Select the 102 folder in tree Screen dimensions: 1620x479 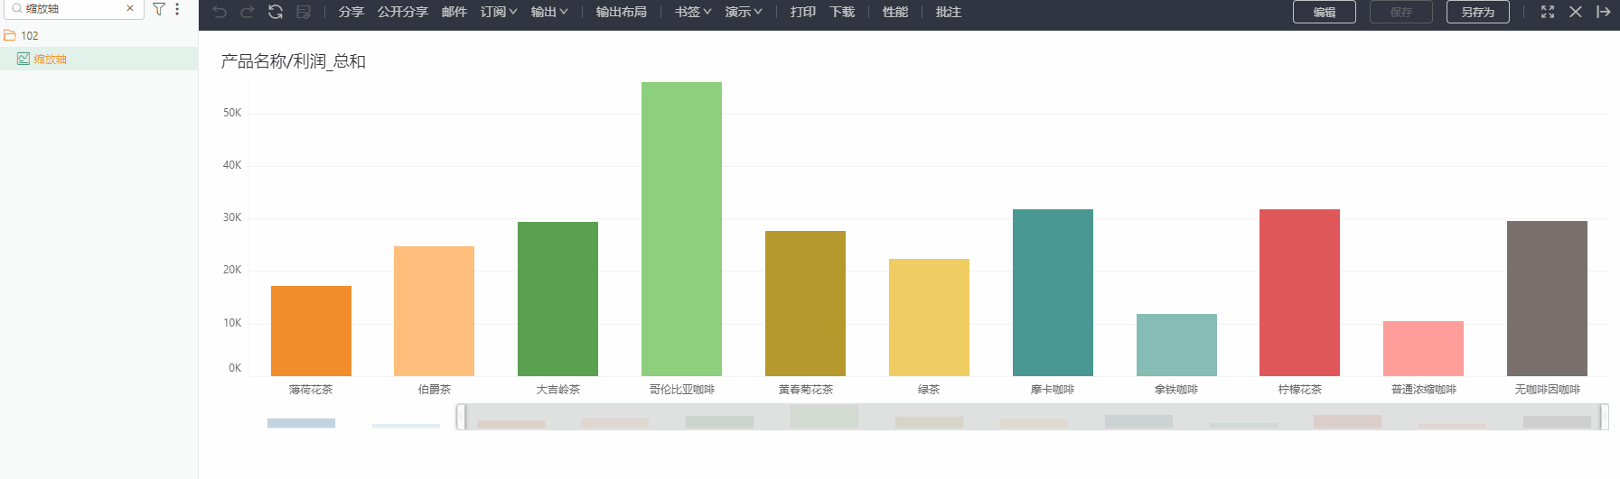click(x=30, y=36)
